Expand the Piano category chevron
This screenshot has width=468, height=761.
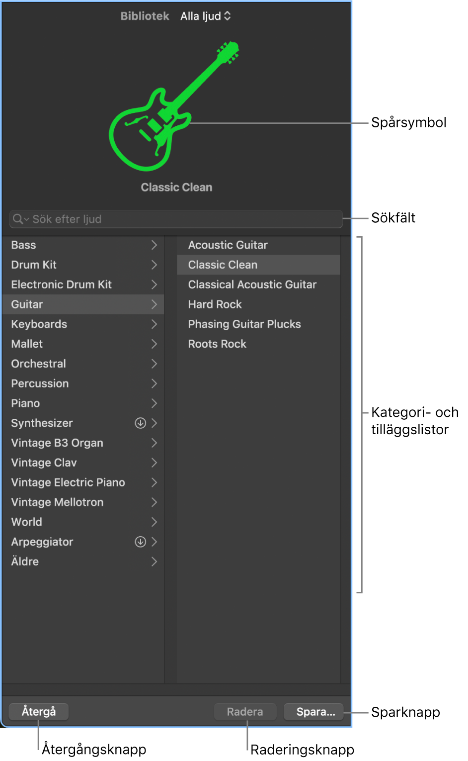pos(154,403)
